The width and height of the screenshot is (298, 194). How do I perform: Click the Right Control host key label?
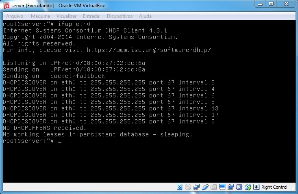(274, 187)
